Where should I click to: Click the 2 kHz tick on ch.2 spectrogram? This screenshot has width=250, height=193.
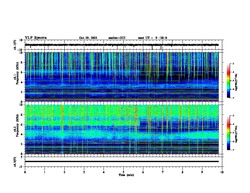coord(22,144)
